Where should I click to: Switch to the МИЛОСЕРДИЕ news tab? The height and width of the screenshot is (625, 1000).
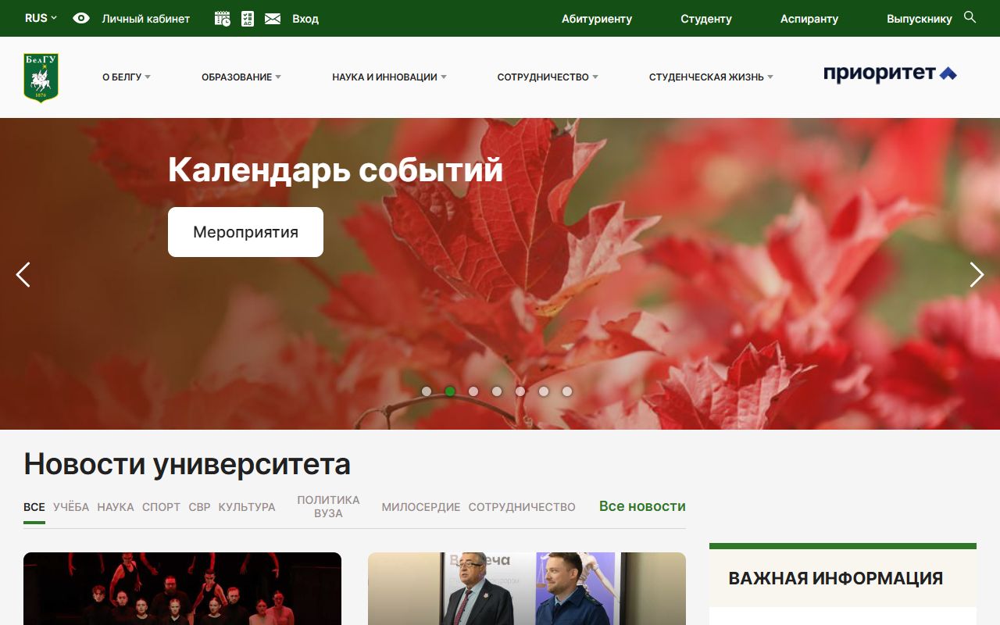(x=421, y=507)
